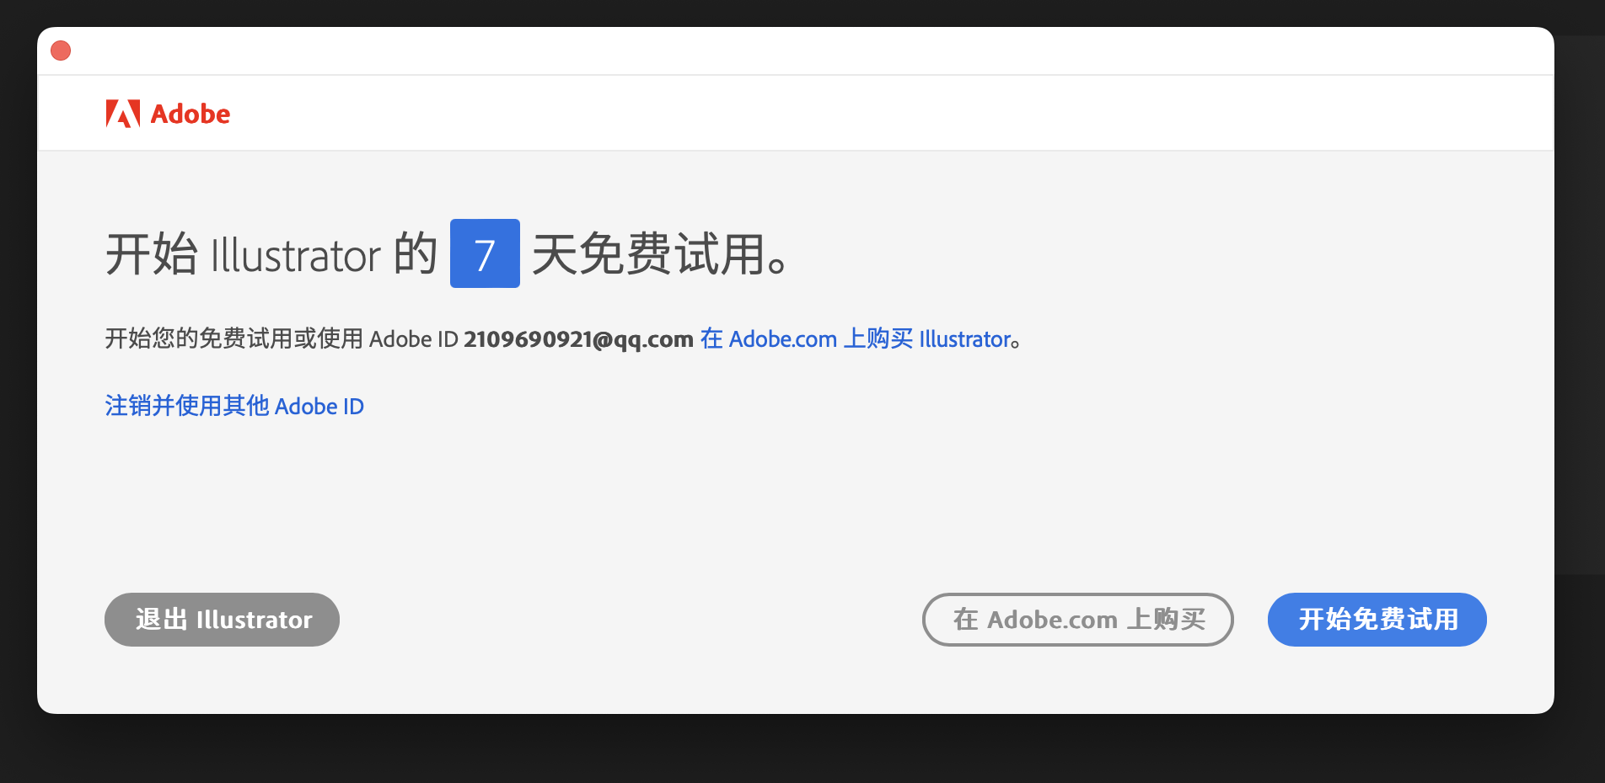Choose the gray quit button on left
Screen dimensions: 1605x783
221,620
